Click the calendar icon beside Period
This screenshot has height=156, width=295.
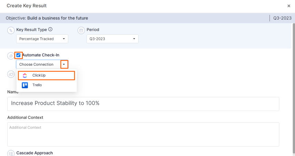pos(81,30)
